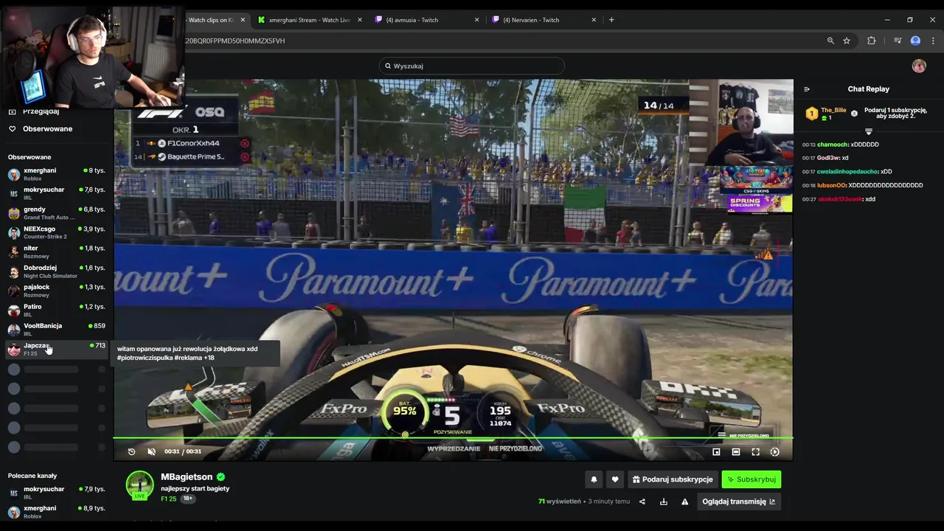
Task: Open NEEXcsgo channel in sidebar
Action: pos(57,232)
